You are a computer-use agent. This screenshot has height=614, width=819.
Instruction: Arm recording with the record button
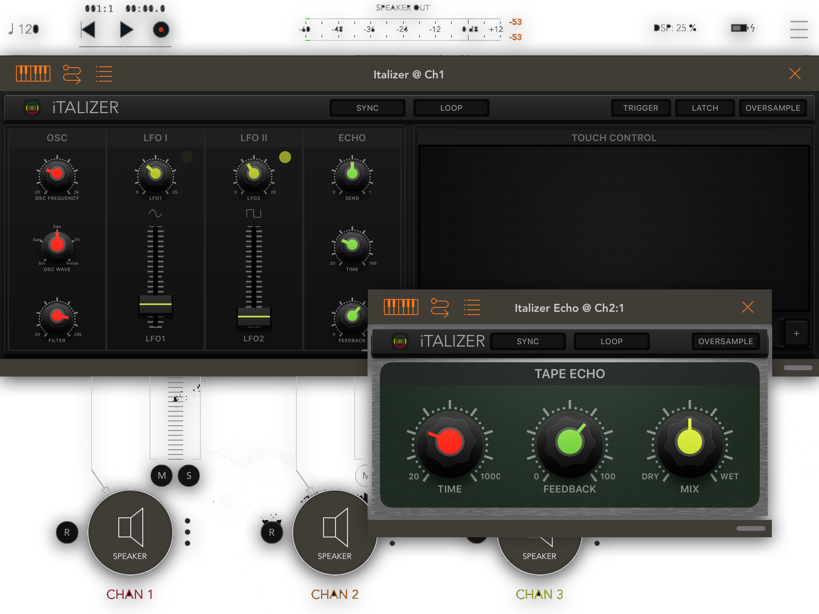(x=161, y=30)
